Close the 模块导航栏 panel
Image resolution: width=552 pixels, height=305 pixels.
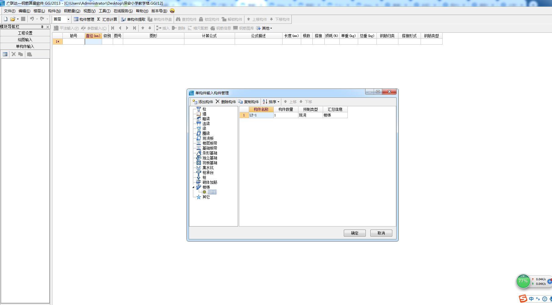(48, 27)
